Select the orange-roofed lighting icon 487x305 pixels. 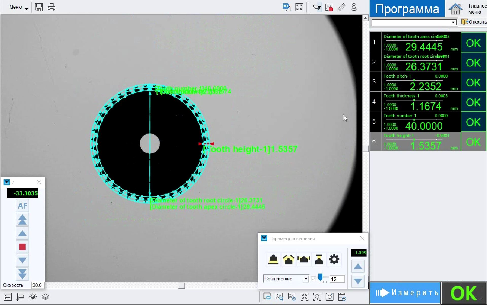tap(288, 259)
